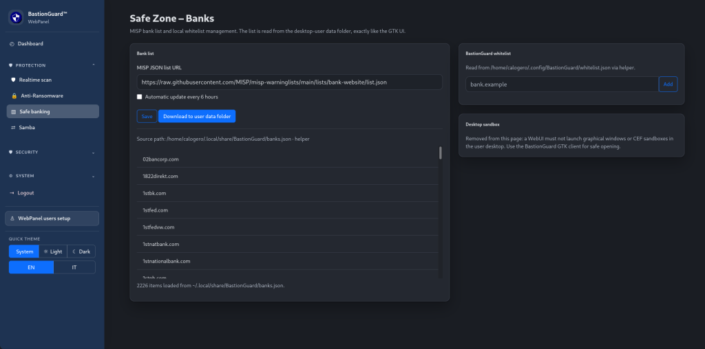Open Realtime scan page
Image resolution: width=705 pixels, height=349 pixels.
[x=52, y=80]
